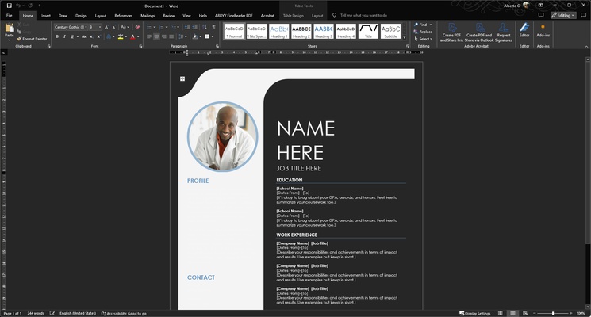Image resolution: width=591 pixels, height=317 pixels.
Task: Toggle paragraph marks display
Action: pos(213,27)
